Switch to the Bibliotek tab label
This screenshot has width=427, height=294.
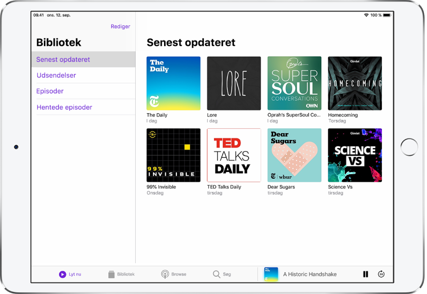pyautogui.click(x=126, y=274)
